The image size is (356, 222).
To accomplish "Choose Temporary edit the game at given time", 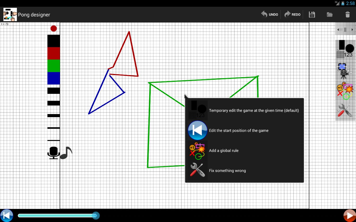I will [244, 110].
